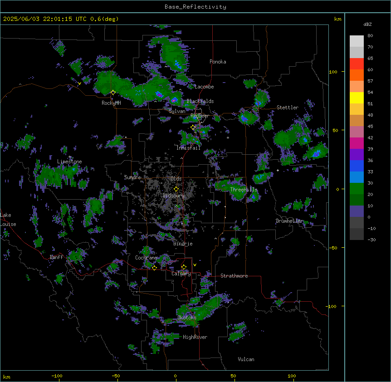Click the yellow V marker northeast of Calgary

[x=195, y=265]
